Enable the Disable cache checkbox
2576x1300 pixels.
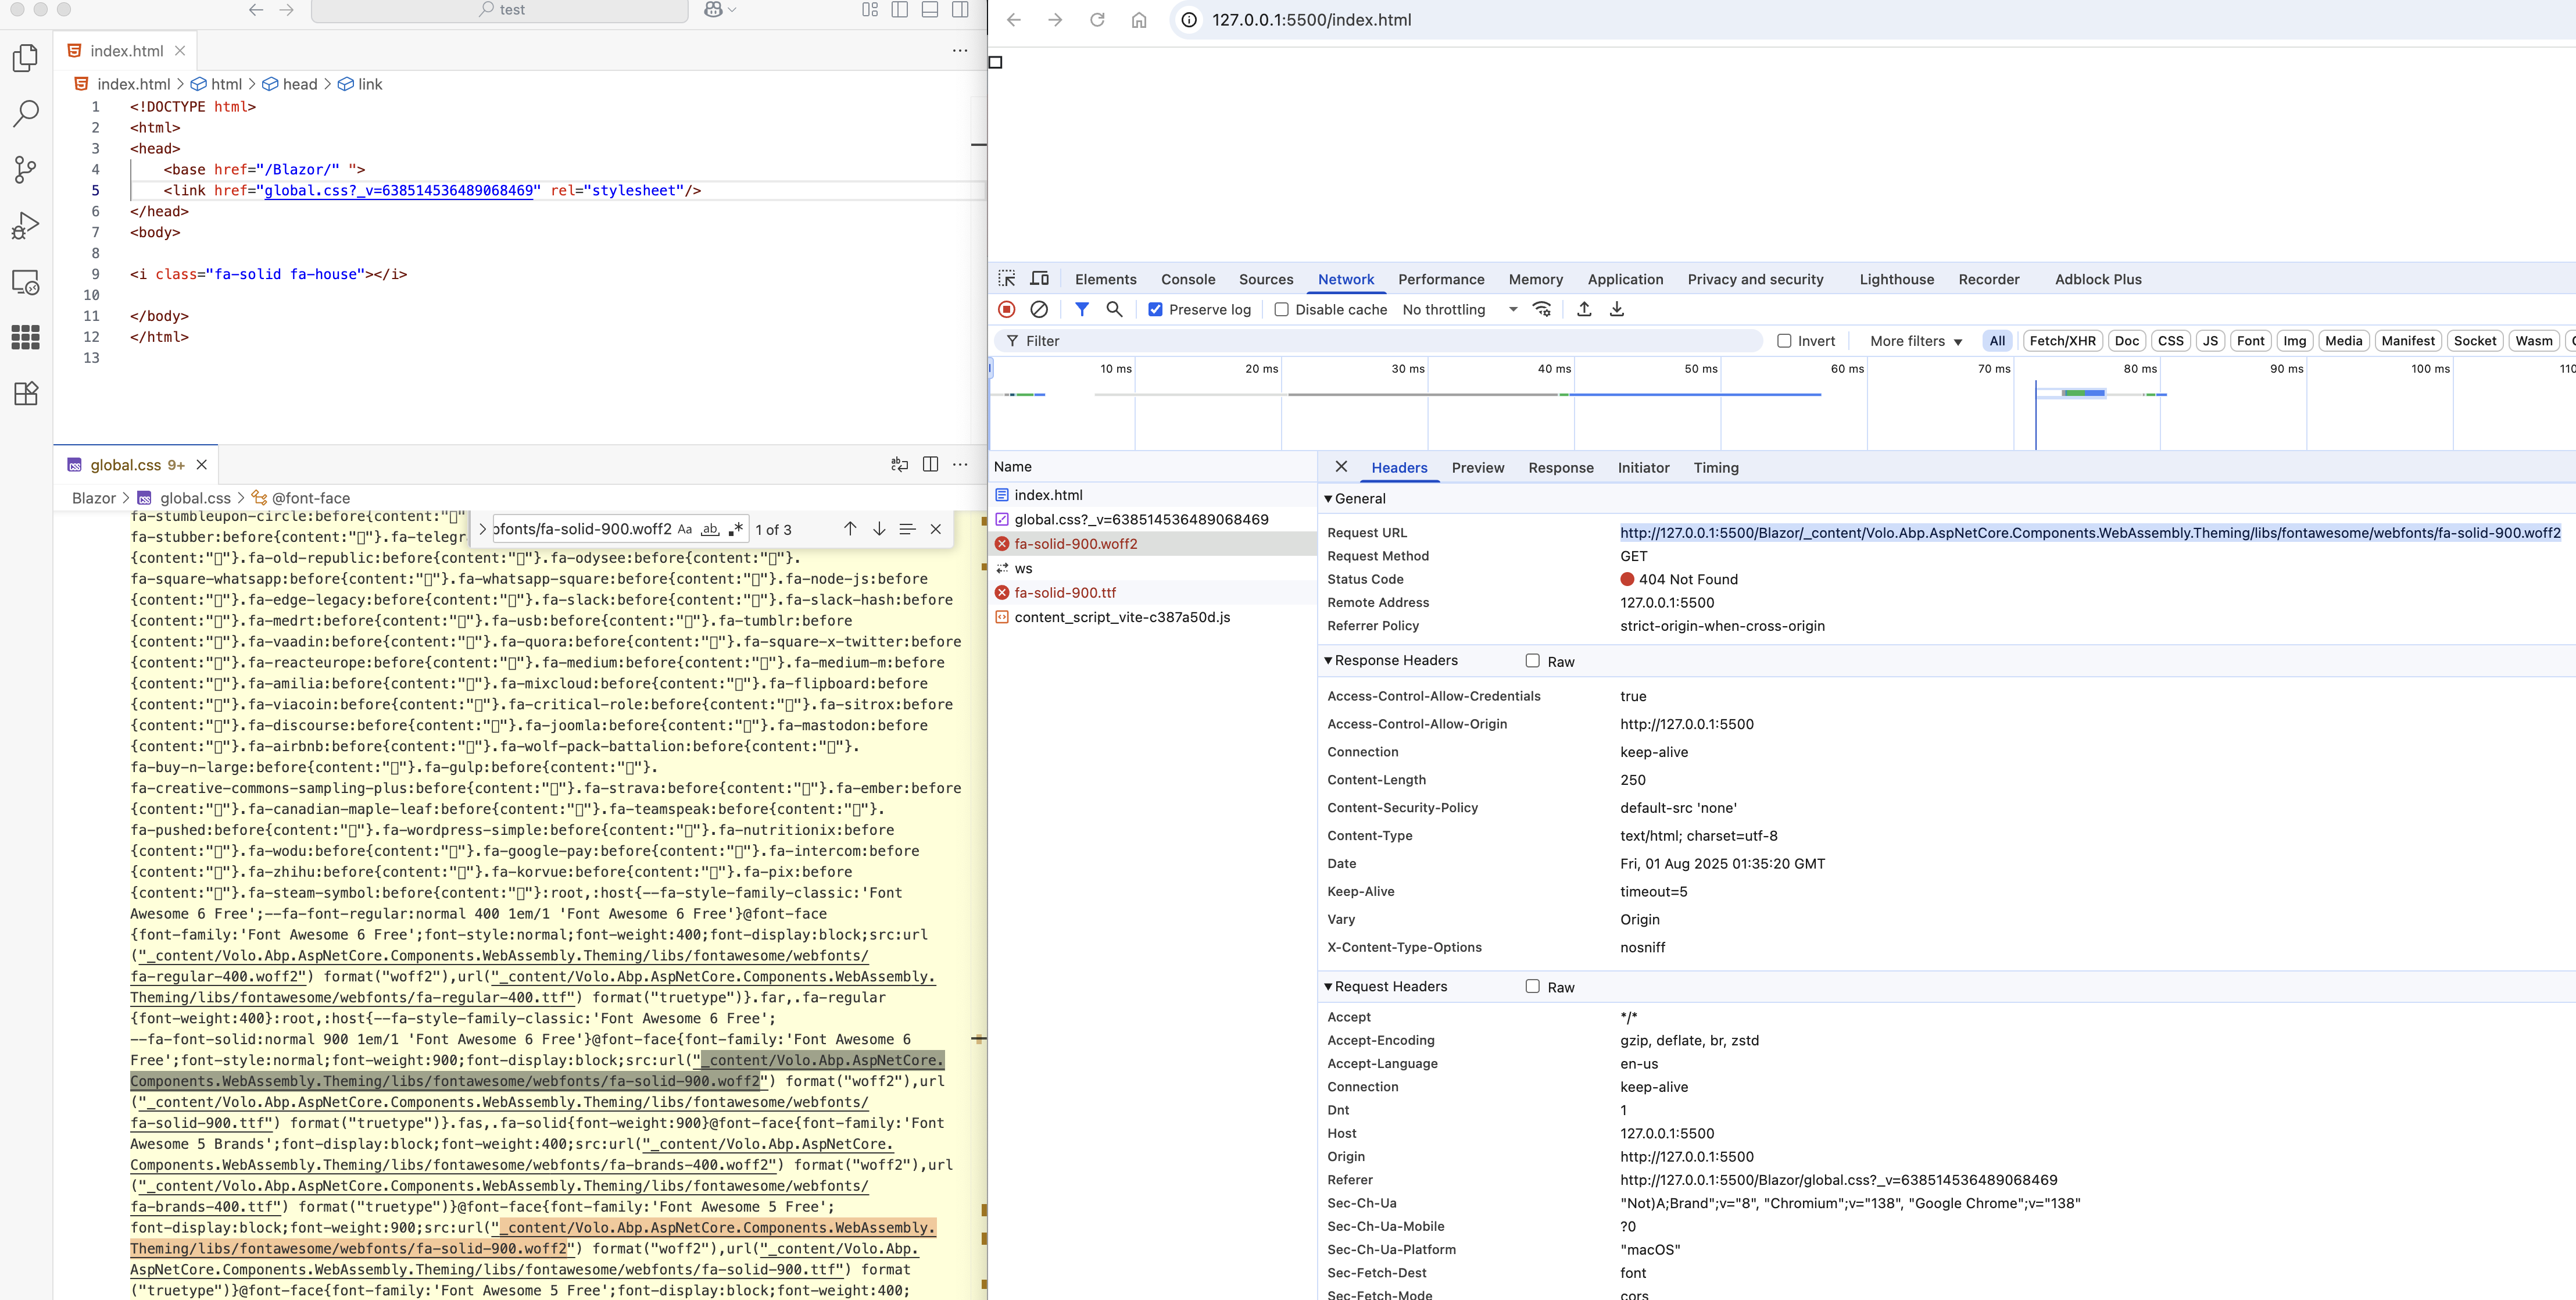point(1281,310)
